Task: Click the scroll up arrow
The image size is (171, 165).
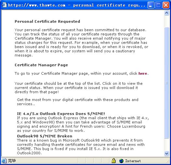Action: (x=166, y=13)
